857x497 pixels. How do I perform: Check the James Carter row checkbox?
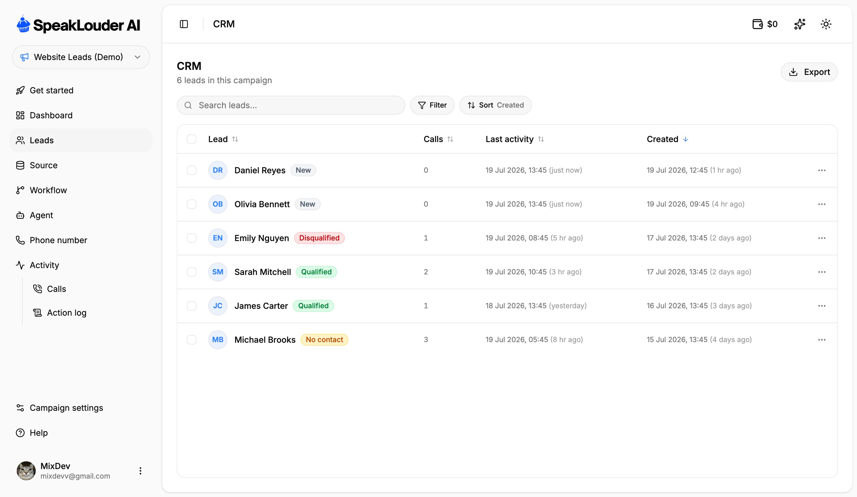pyautogui.click(x=191, y=306)
